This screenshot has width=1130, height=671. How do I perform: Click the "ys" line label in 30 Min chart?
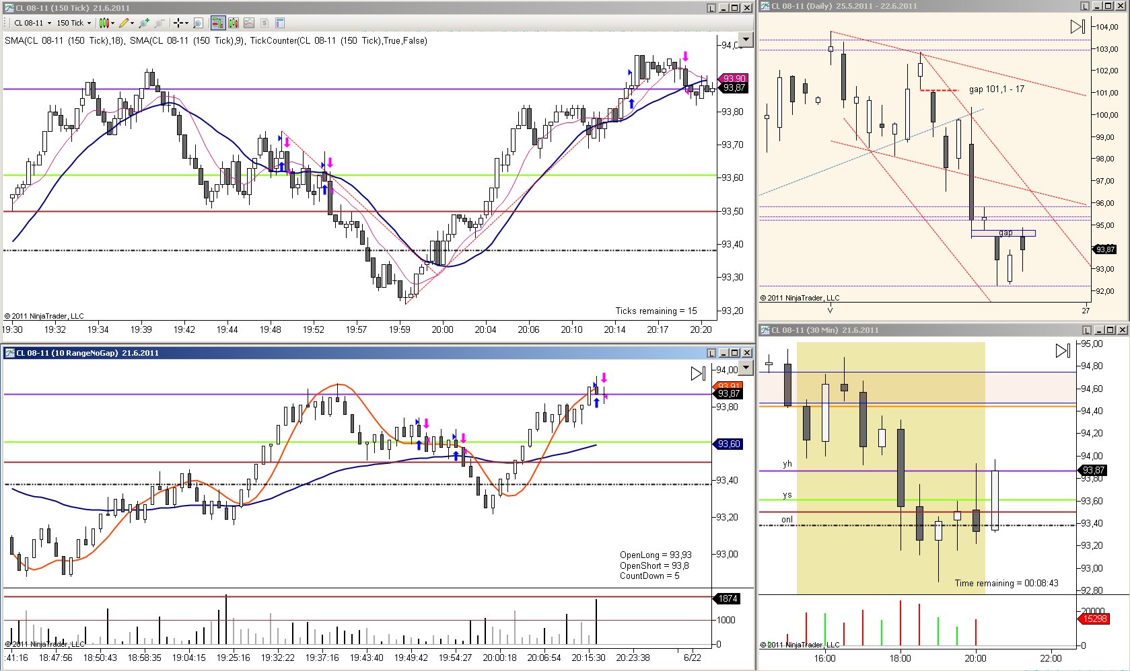click(x=787, y=495)
